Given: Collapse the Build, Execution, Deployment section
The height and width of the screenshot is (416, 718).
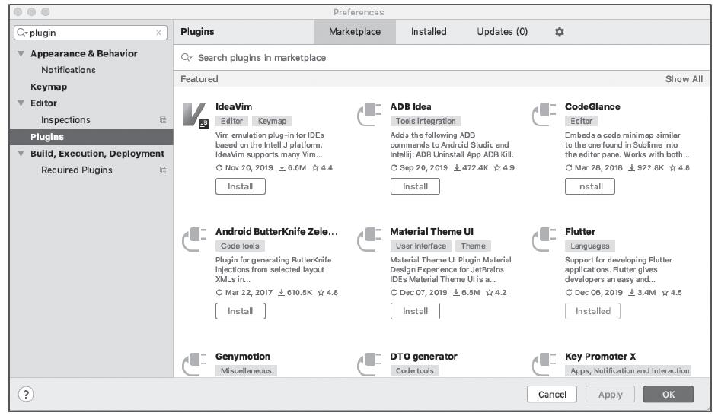Looking at the screenshot, I should (21, 154).
